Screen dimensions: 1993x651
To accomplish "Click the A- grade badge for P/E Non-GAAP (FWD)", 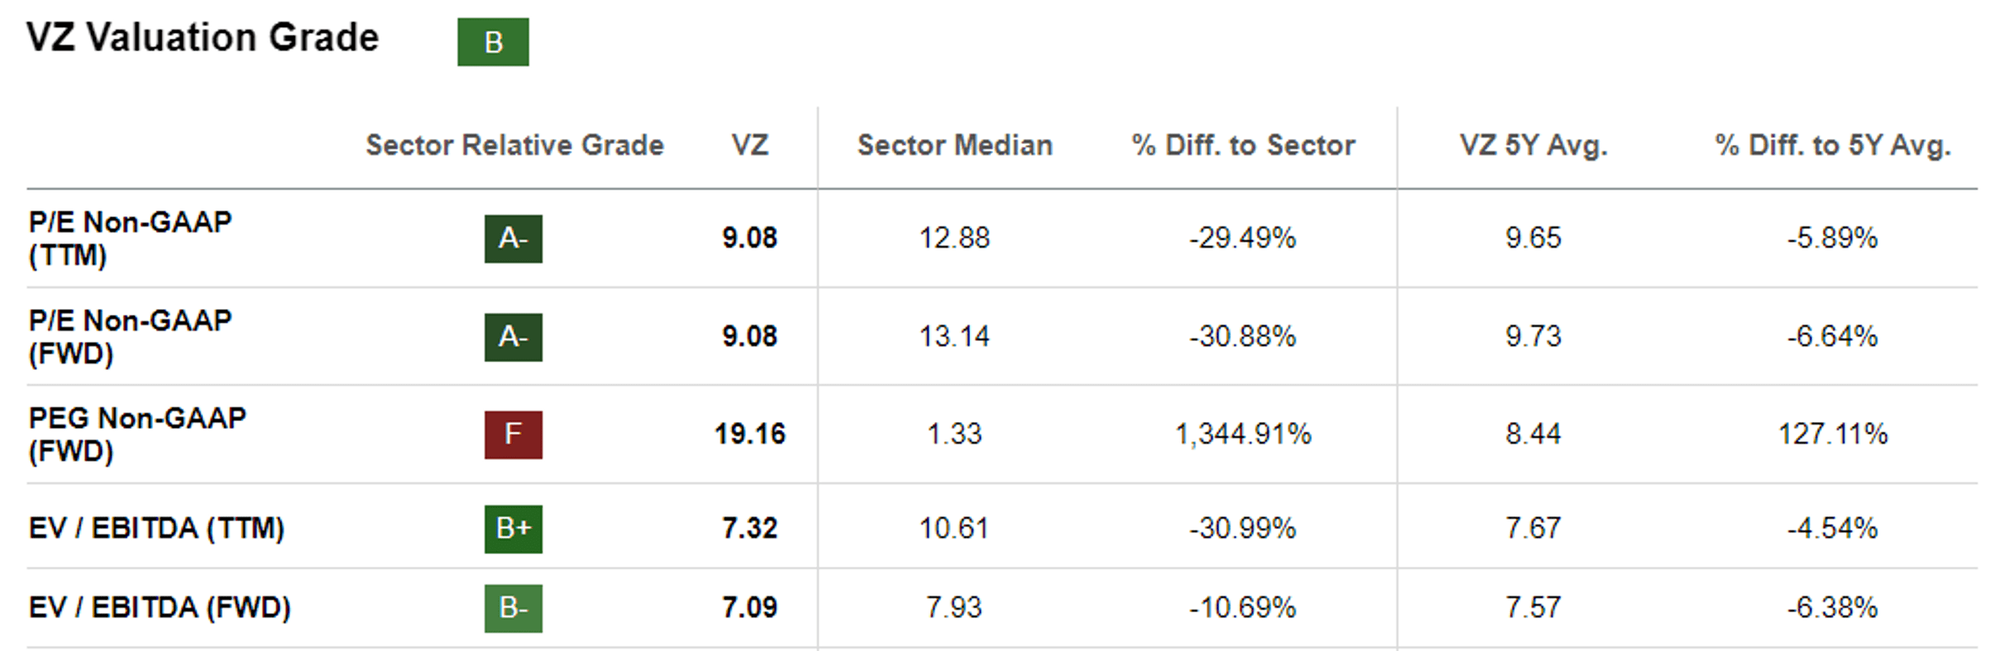I will 513,337.
